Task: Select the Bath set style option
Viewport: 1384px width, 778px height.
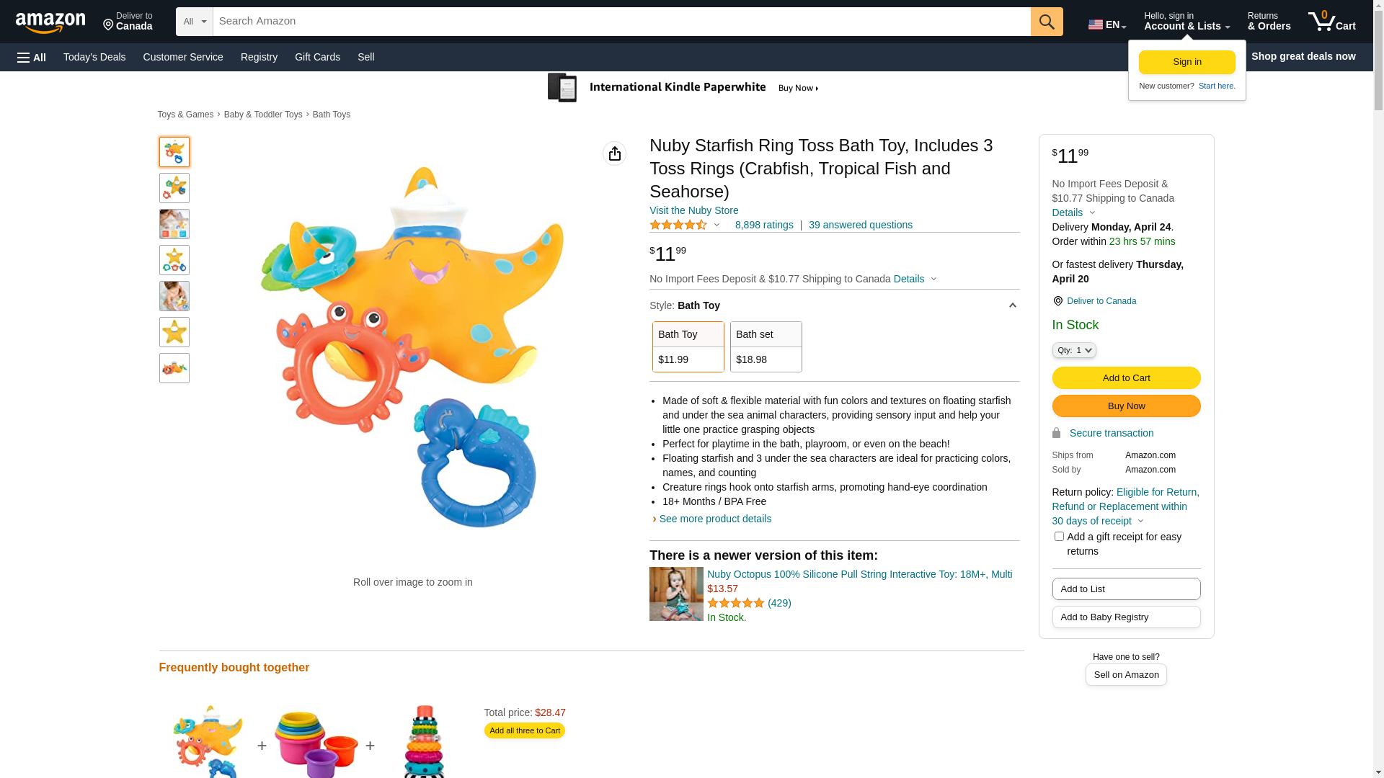Action: [x=766, y=346]
